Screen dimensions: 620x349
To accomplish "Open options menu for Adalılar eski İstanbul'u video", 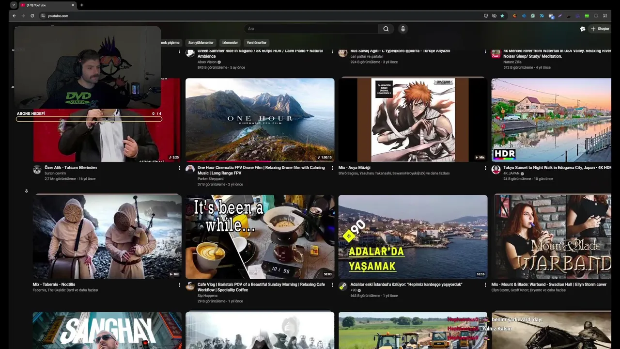I will point(485,285).
